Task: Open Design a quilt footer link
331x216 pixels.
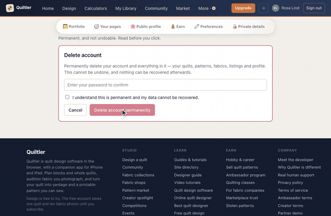Action: point(134,160)
